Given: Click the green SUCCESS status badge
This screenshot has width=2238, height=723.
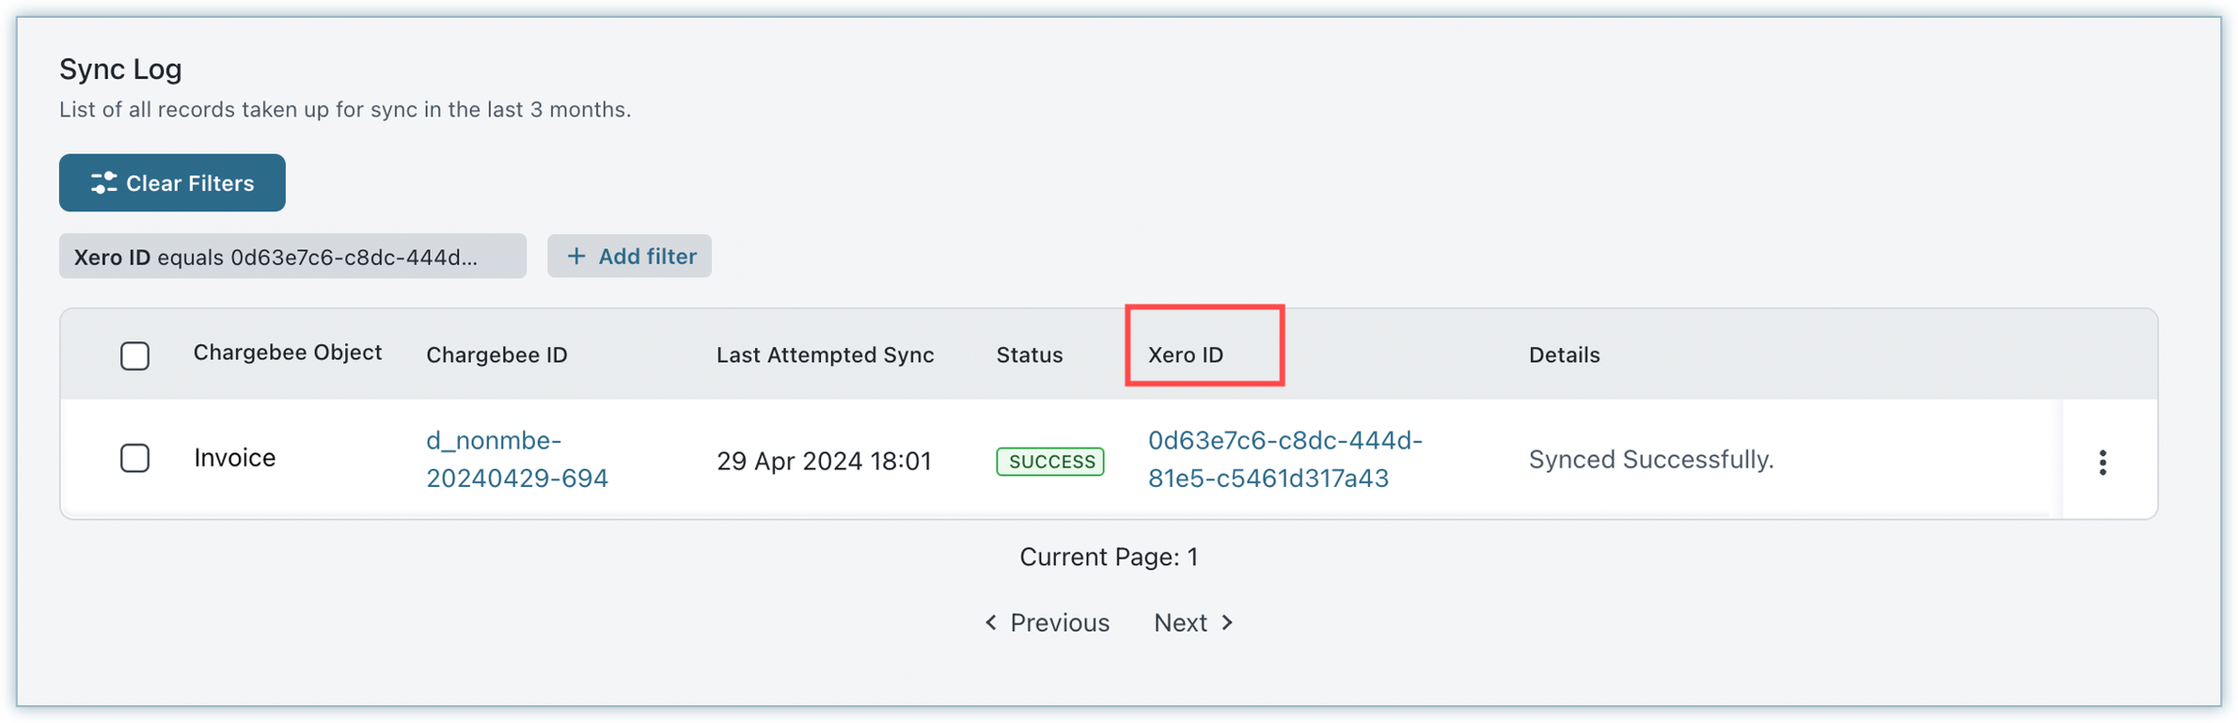Looking at the screenshot, I should 1049,462.
